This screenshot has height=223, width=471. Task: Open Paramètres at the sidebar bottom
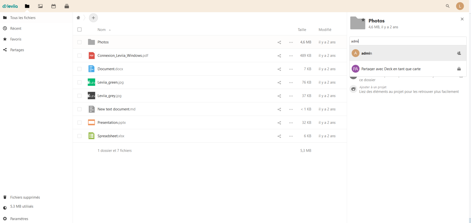[x=19, y=219]
